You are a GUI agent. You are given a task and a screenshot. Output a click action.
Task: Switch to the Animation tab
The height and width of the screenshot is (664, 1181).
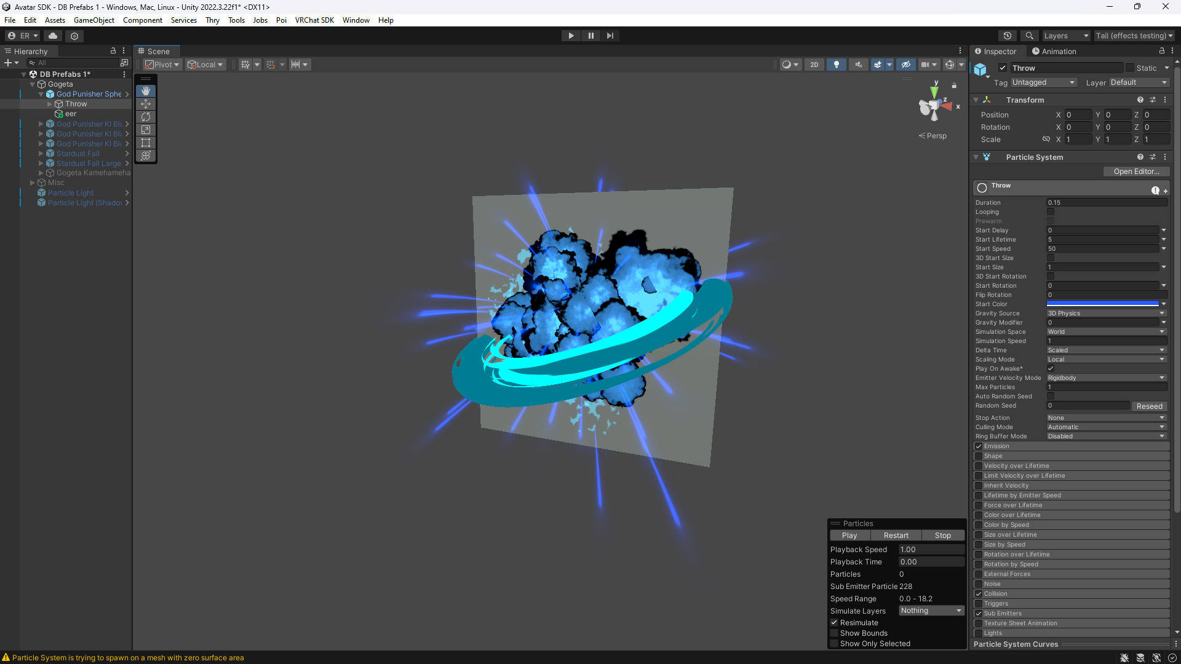[1054, 52]
